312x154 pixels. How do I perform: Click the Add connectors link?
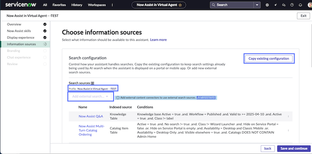(x=206, y=98)
